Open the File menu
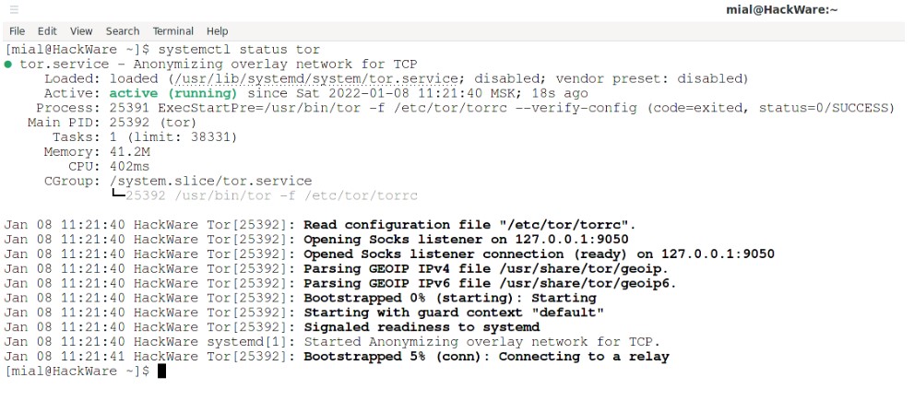 pyautogui.click(x=17, y=31)
